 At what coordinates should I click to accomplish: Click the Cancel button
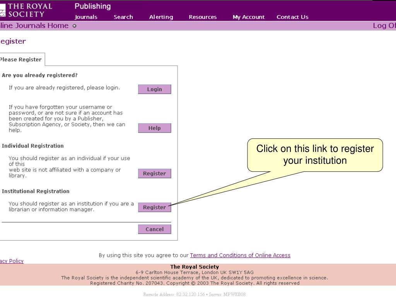[154, 229]
